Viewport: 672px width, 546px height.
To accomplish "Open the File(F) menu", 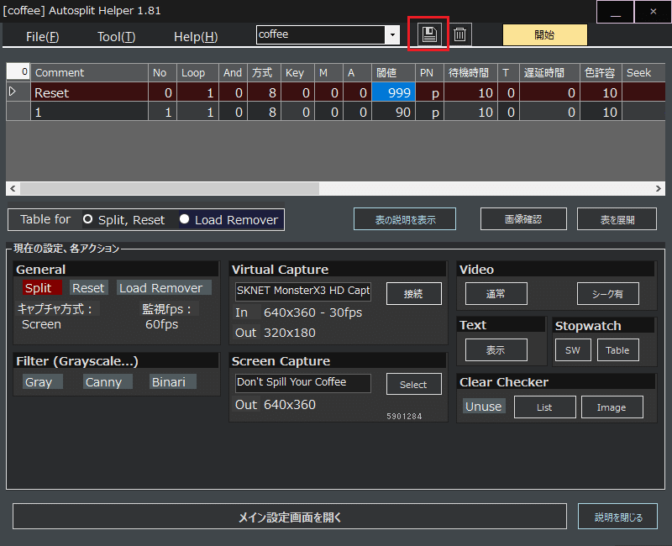I will coord(43,37).
